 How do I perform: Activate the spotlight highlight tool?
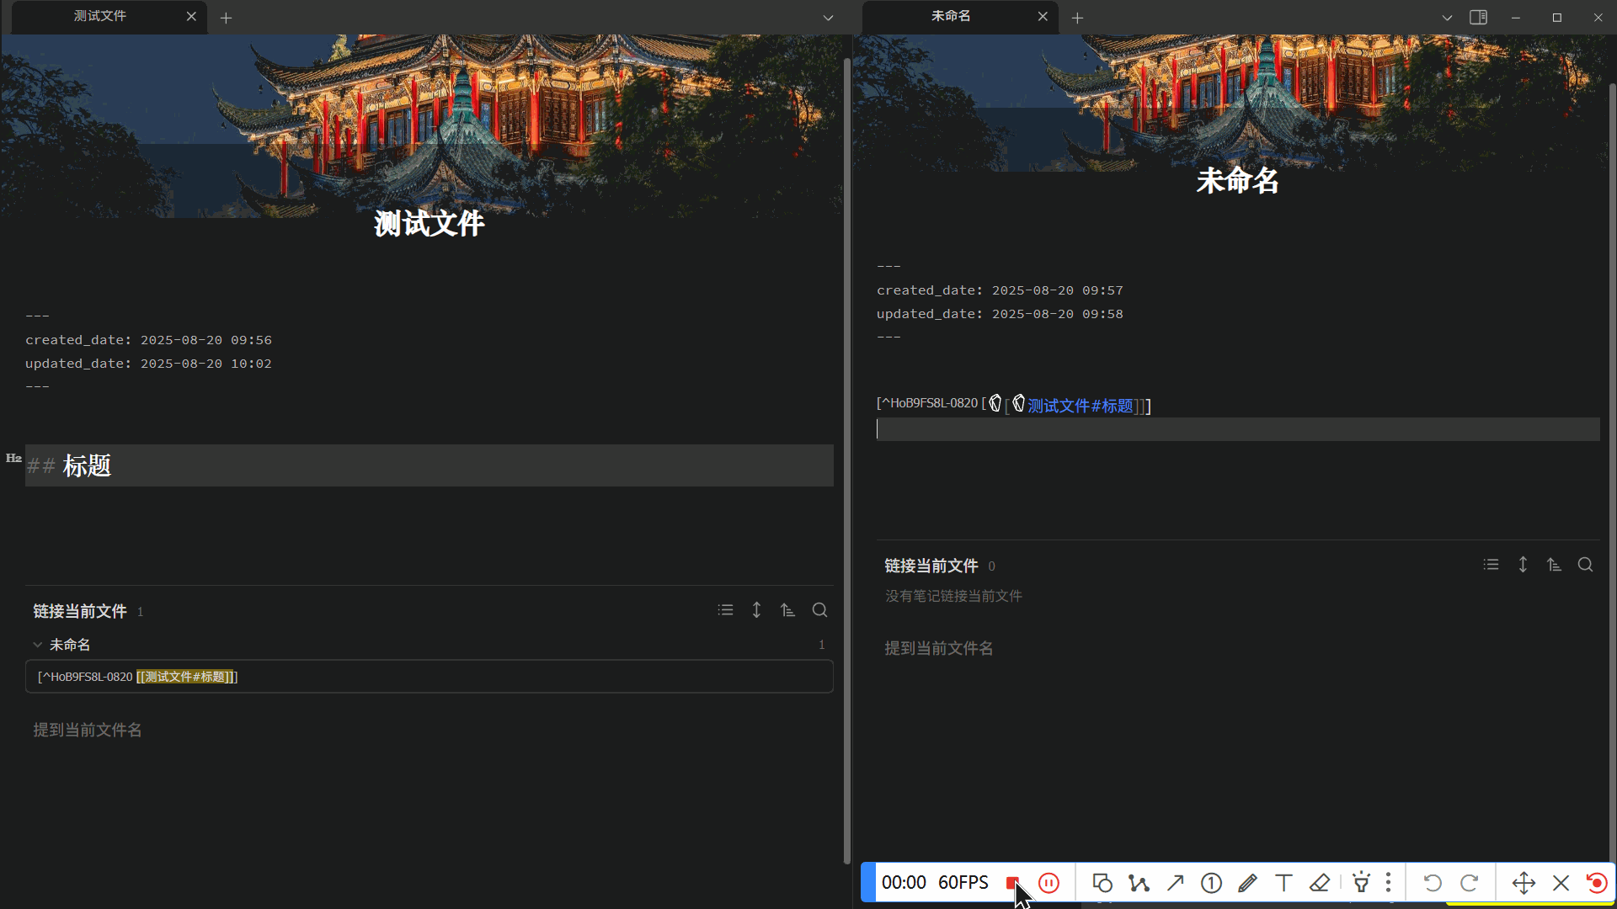tap(1361, 883)
